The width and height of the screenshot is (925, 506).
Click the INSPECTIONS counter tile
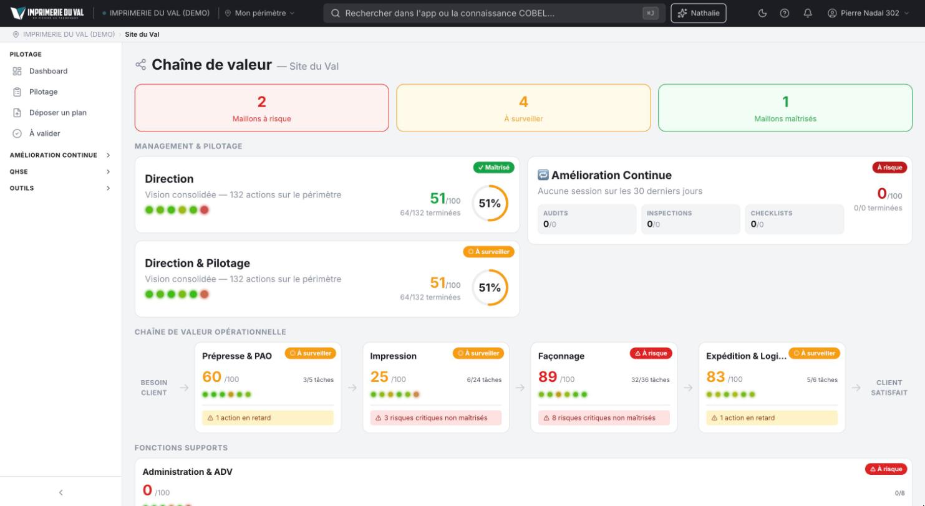pyautogui.click(x=690, y=219)
